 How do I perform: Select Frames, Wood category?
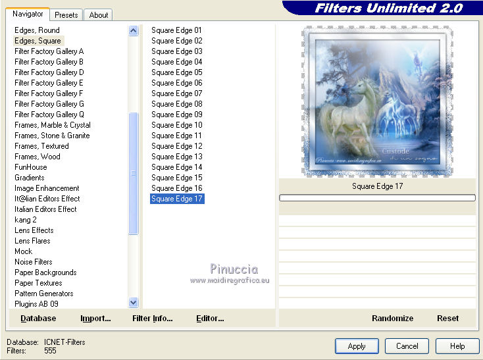pos(37,157)
